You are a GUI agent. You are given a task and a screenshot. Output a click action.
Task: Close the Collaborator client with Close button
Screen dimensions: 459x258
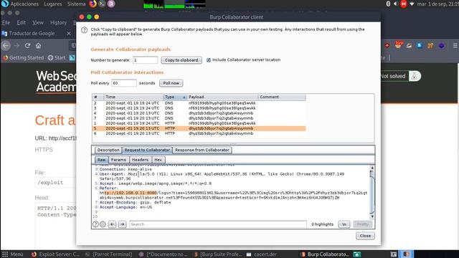coord(365,236)
